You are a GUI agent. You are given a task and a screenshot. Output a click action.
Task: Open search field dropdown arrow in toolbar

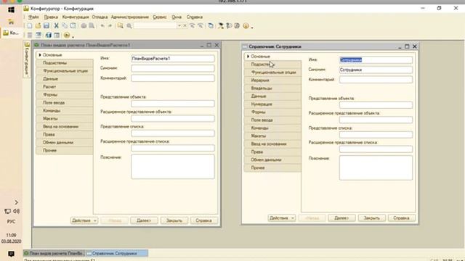coord(179,26)
